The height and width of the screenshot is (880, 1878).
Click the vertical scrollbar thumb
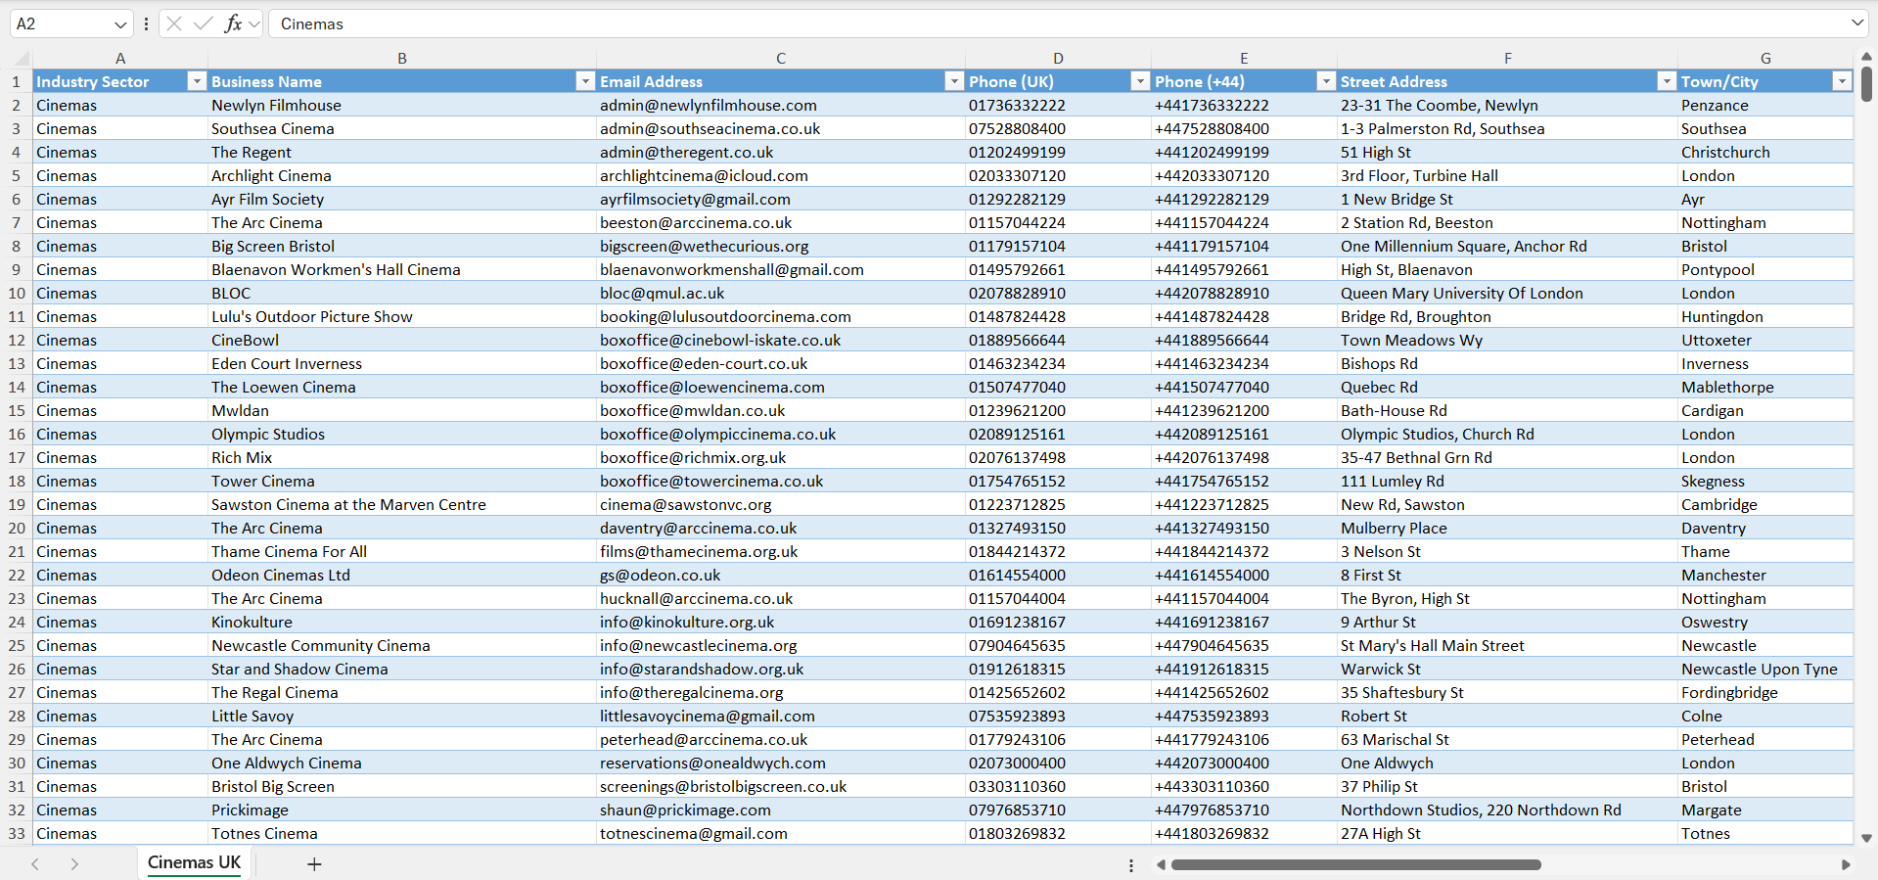(x=1866, y=84)
